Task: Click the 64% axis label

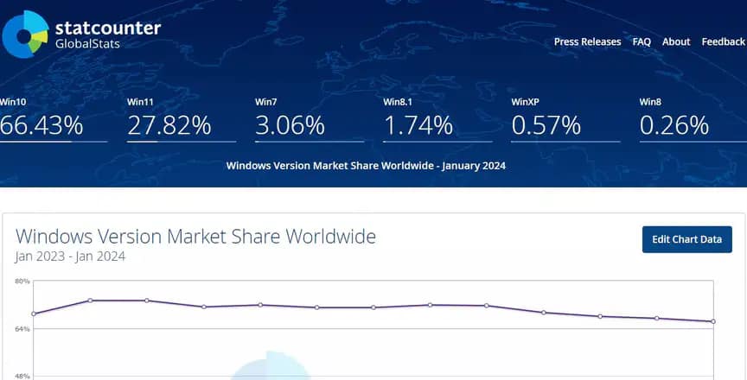Action: (x=22, y=329)
